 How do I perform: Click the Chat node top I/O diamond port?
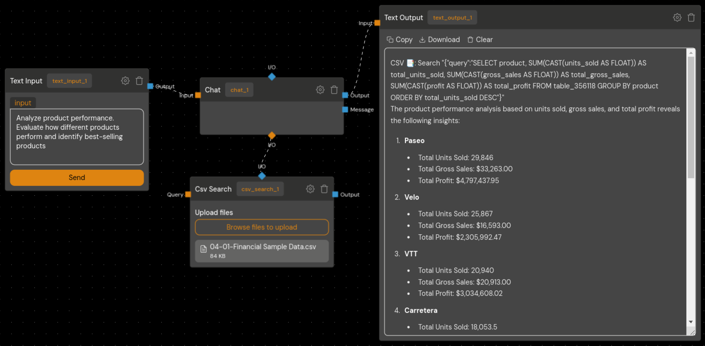[272, 77]
